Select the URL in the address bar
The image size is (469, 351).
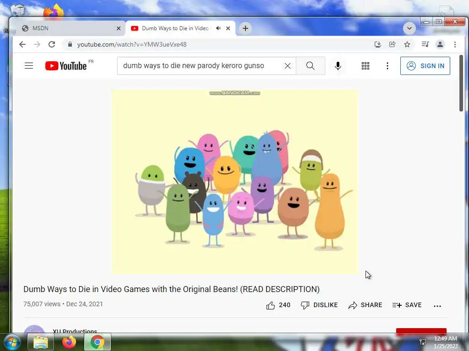click(x=132, y=44)
